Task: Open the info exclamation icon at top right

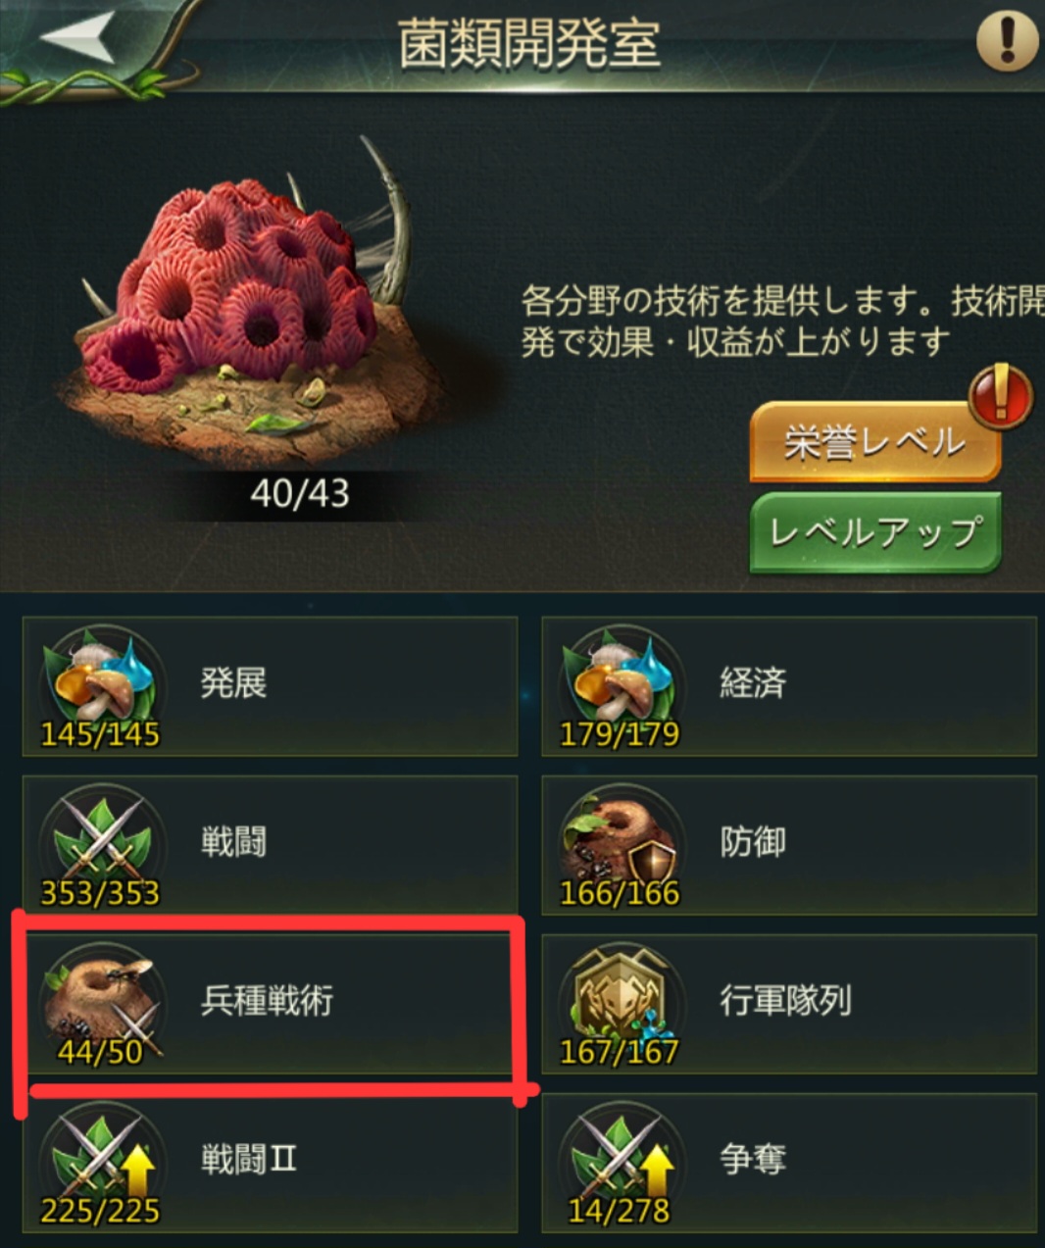Action: 1007,40
